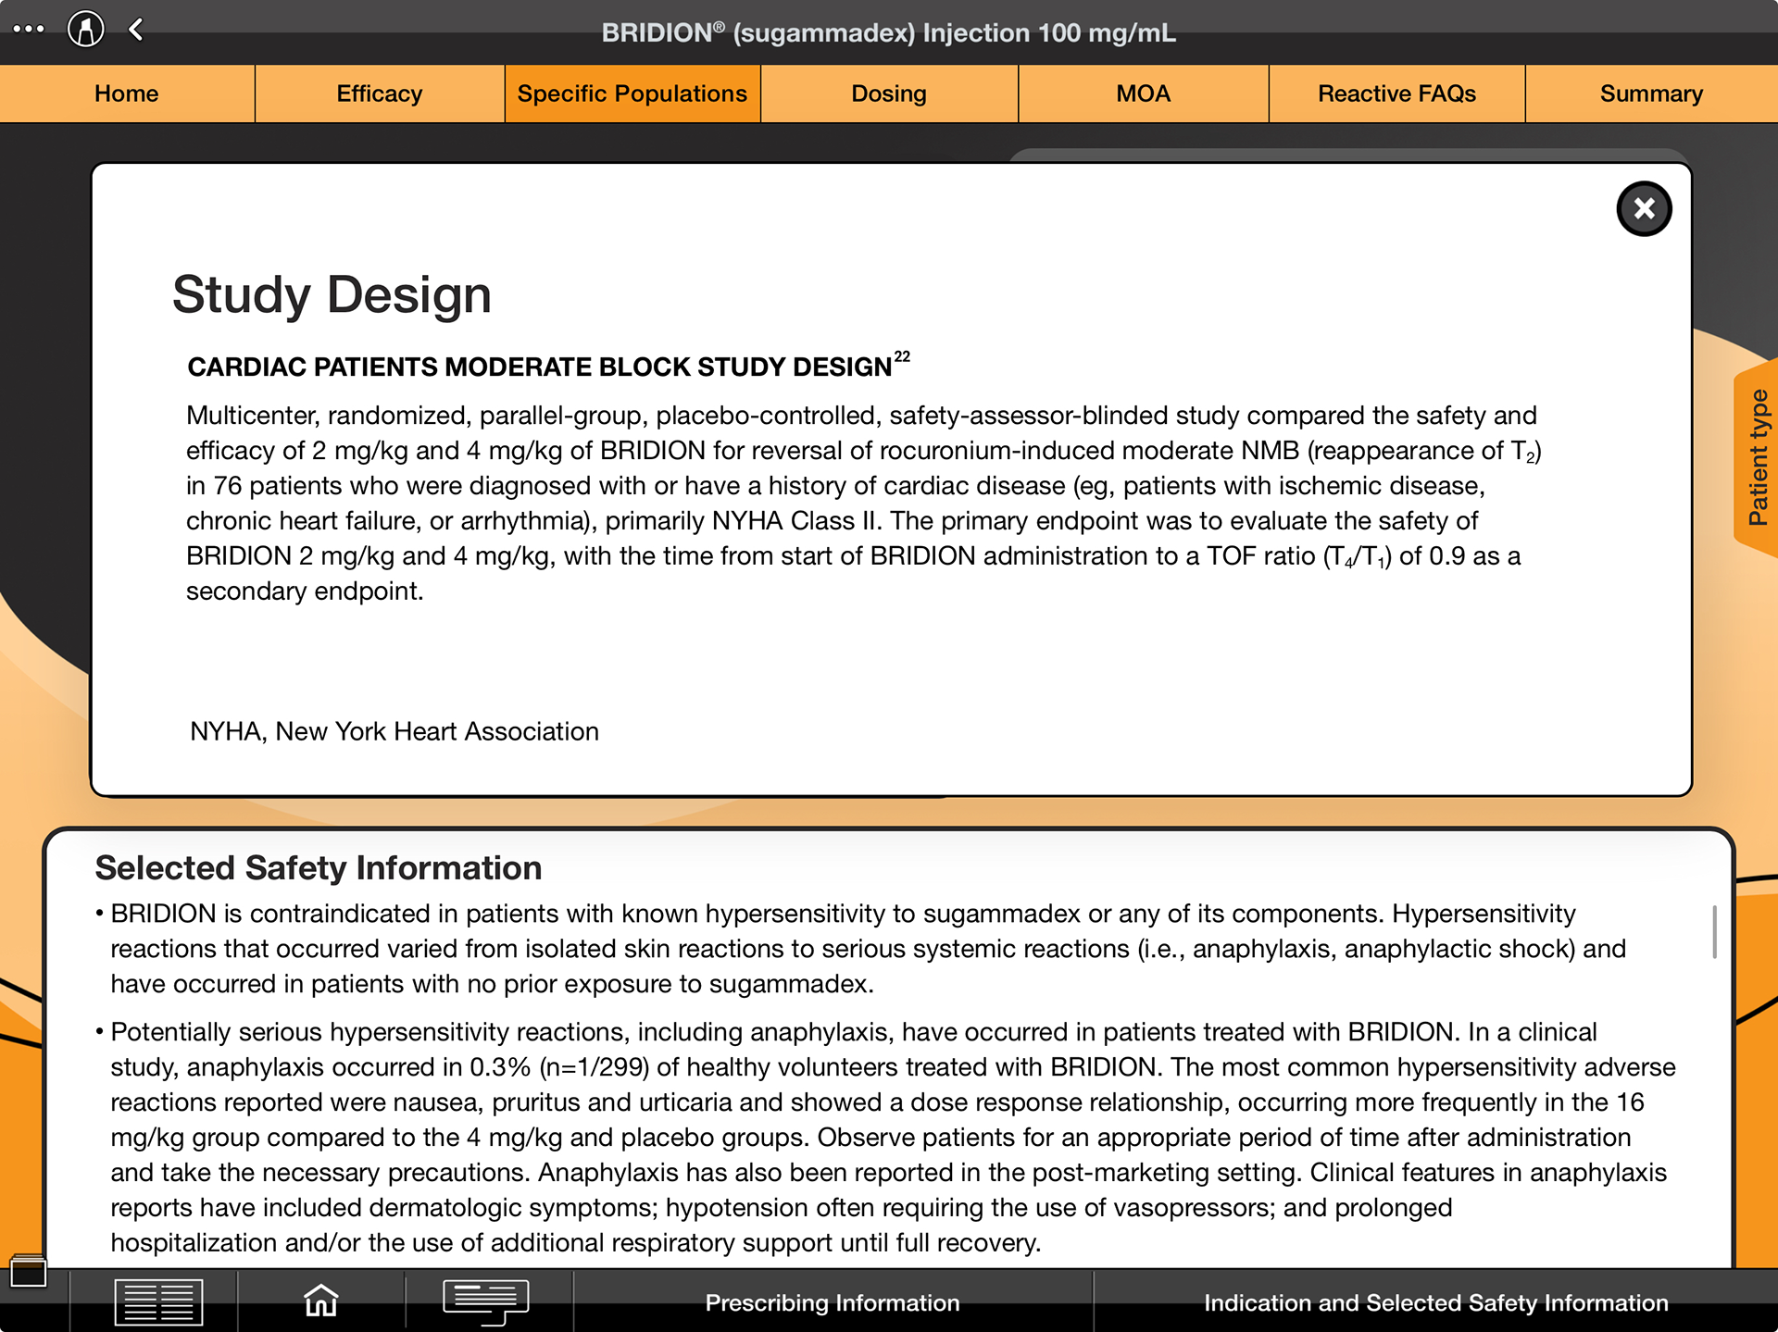This screenshot has height=1332, width=1778.
Task: Open the slide index grid icon
Action: point(158,1302)
